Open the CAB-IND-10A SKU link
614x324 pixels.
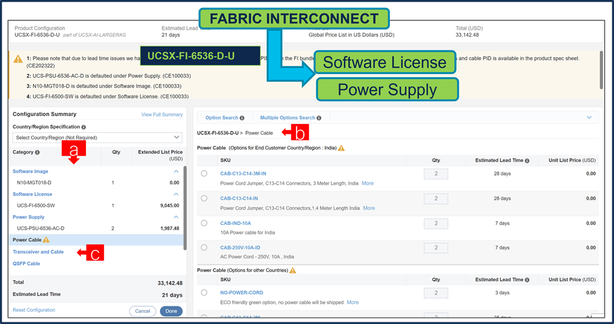click(x=236, y=223)
